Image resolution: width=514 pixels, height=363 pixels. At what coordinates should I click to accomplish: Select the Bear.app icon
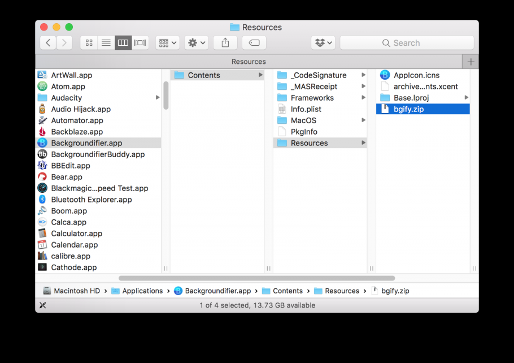42,177
